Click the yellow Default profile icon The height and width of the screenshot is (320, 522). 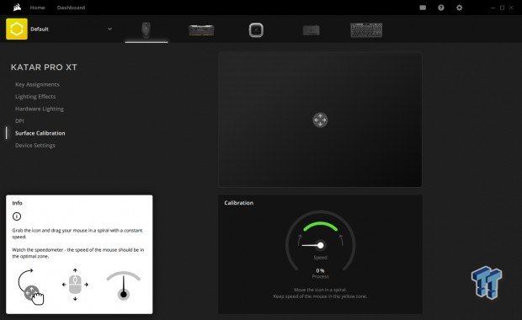[x=17, y=29]
